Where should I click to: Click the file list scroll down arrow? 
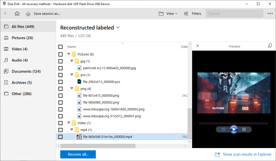click(190, 141)
